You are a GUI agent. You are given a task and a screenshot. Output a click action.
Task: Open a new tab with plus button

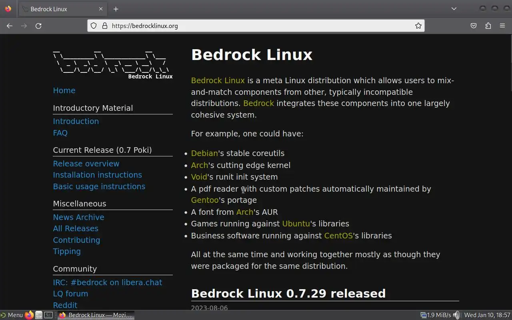[x=116, y=9]
